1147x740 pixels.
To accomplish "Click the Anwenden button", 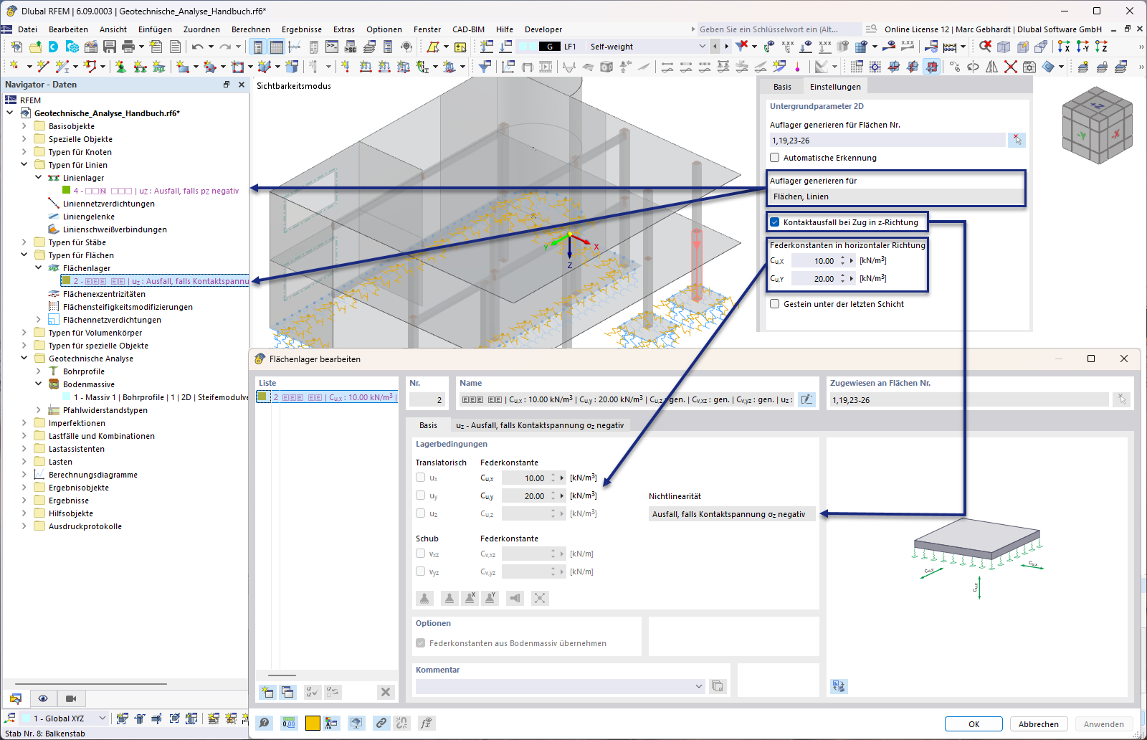I will point(1104,724).
